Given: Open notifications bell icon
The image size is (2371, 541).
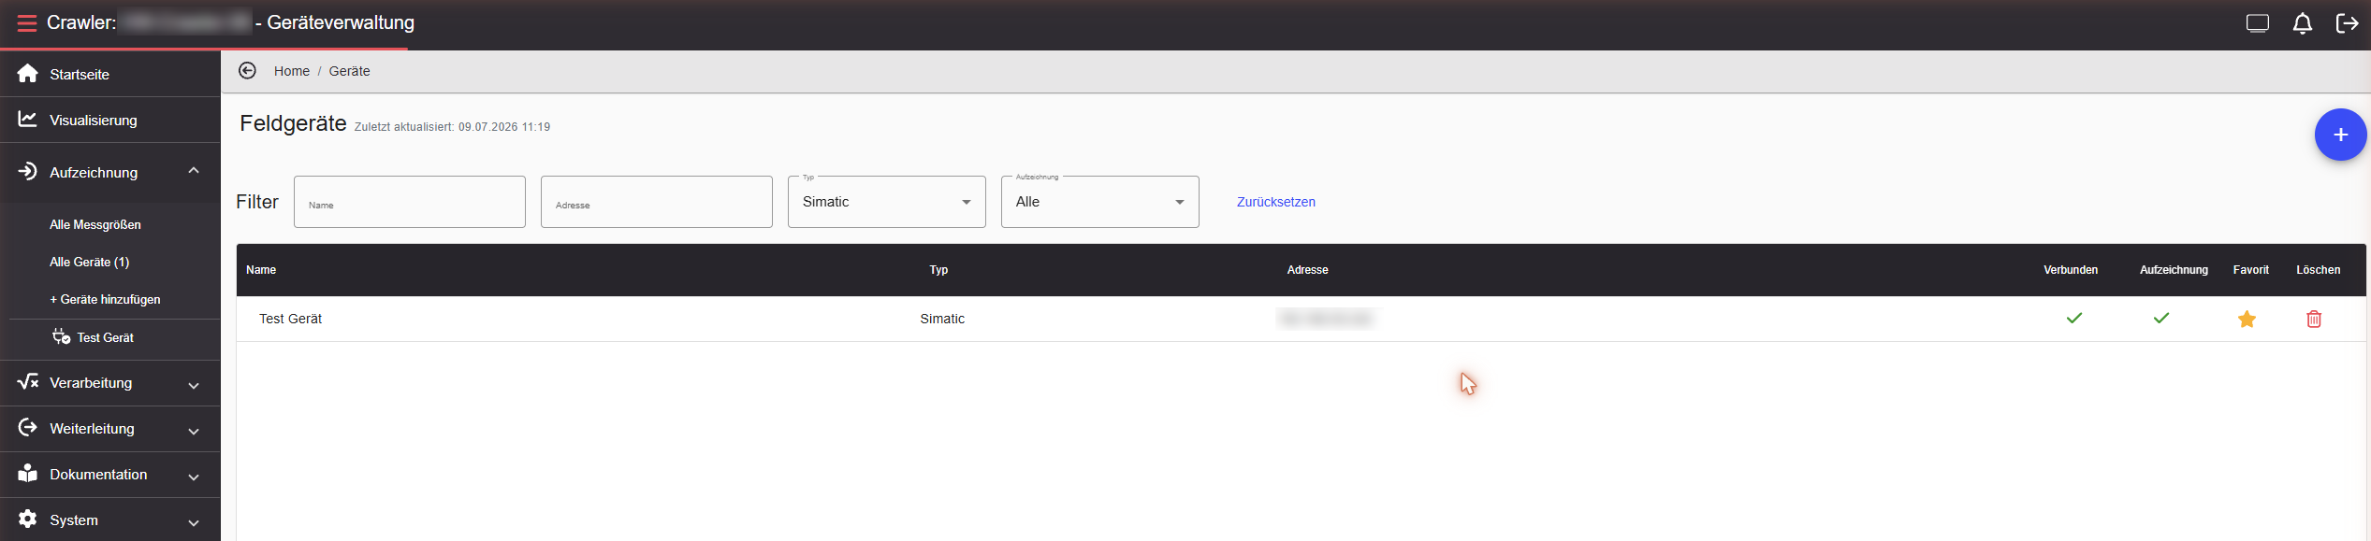Looking at the screenshot, I should [2302, 23].
